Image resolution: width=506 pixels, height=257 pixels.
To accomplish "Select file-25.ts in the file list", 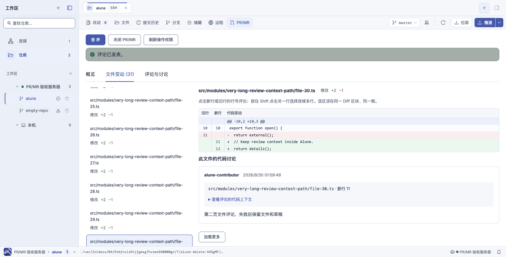I will click(140, 107).
